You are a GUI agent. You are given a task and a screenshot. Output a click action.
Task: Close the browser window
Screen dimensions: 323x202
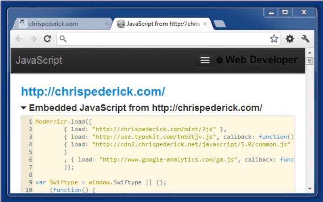[x=304, y=13]
